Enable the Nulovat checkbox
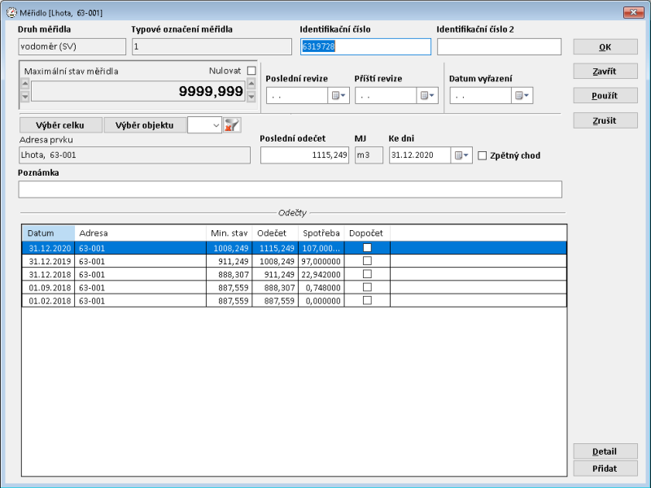Screen dimensions: 651x488 pyautogui.click(x=250, y=70)
